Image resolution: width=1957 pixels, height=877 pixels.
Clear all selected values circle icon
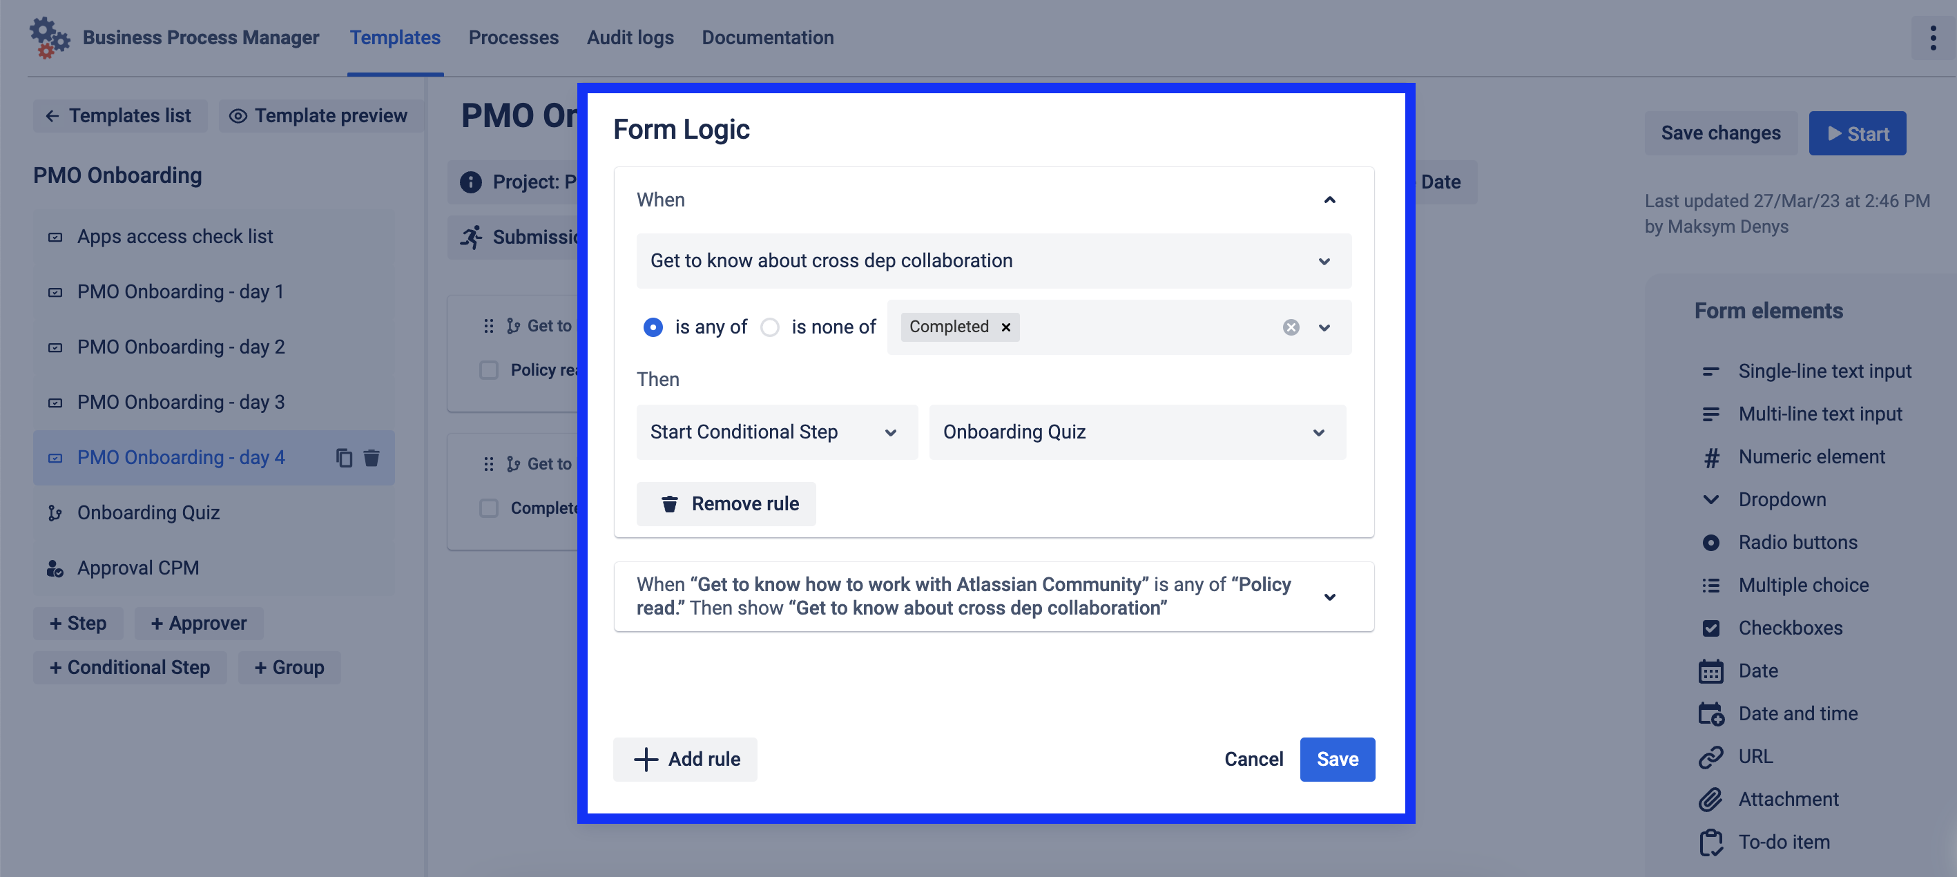[1290, 327]
